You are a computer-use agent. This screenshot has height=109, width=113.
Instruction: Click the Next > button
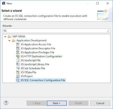tap(57, 103)
